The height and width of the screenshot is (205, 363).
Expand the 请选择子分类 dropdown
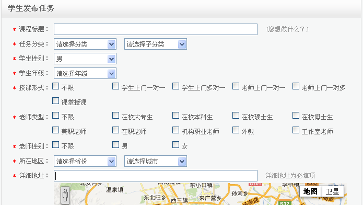pos(156,44)
